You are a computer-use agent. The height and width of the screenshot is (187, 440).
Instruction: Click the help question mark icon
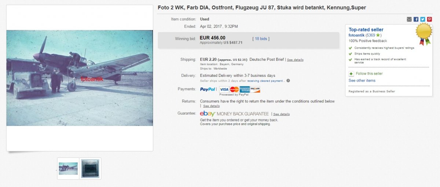pos(288,81)
